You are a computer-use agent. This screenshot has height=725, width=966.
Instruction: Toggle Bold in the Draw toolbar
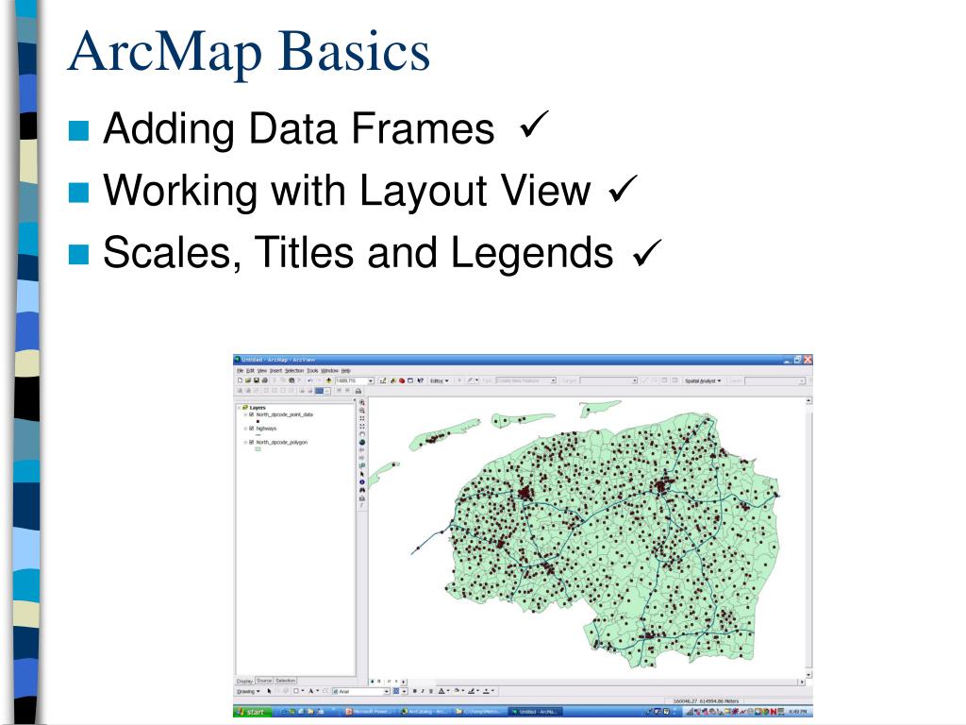coord(415,691)
